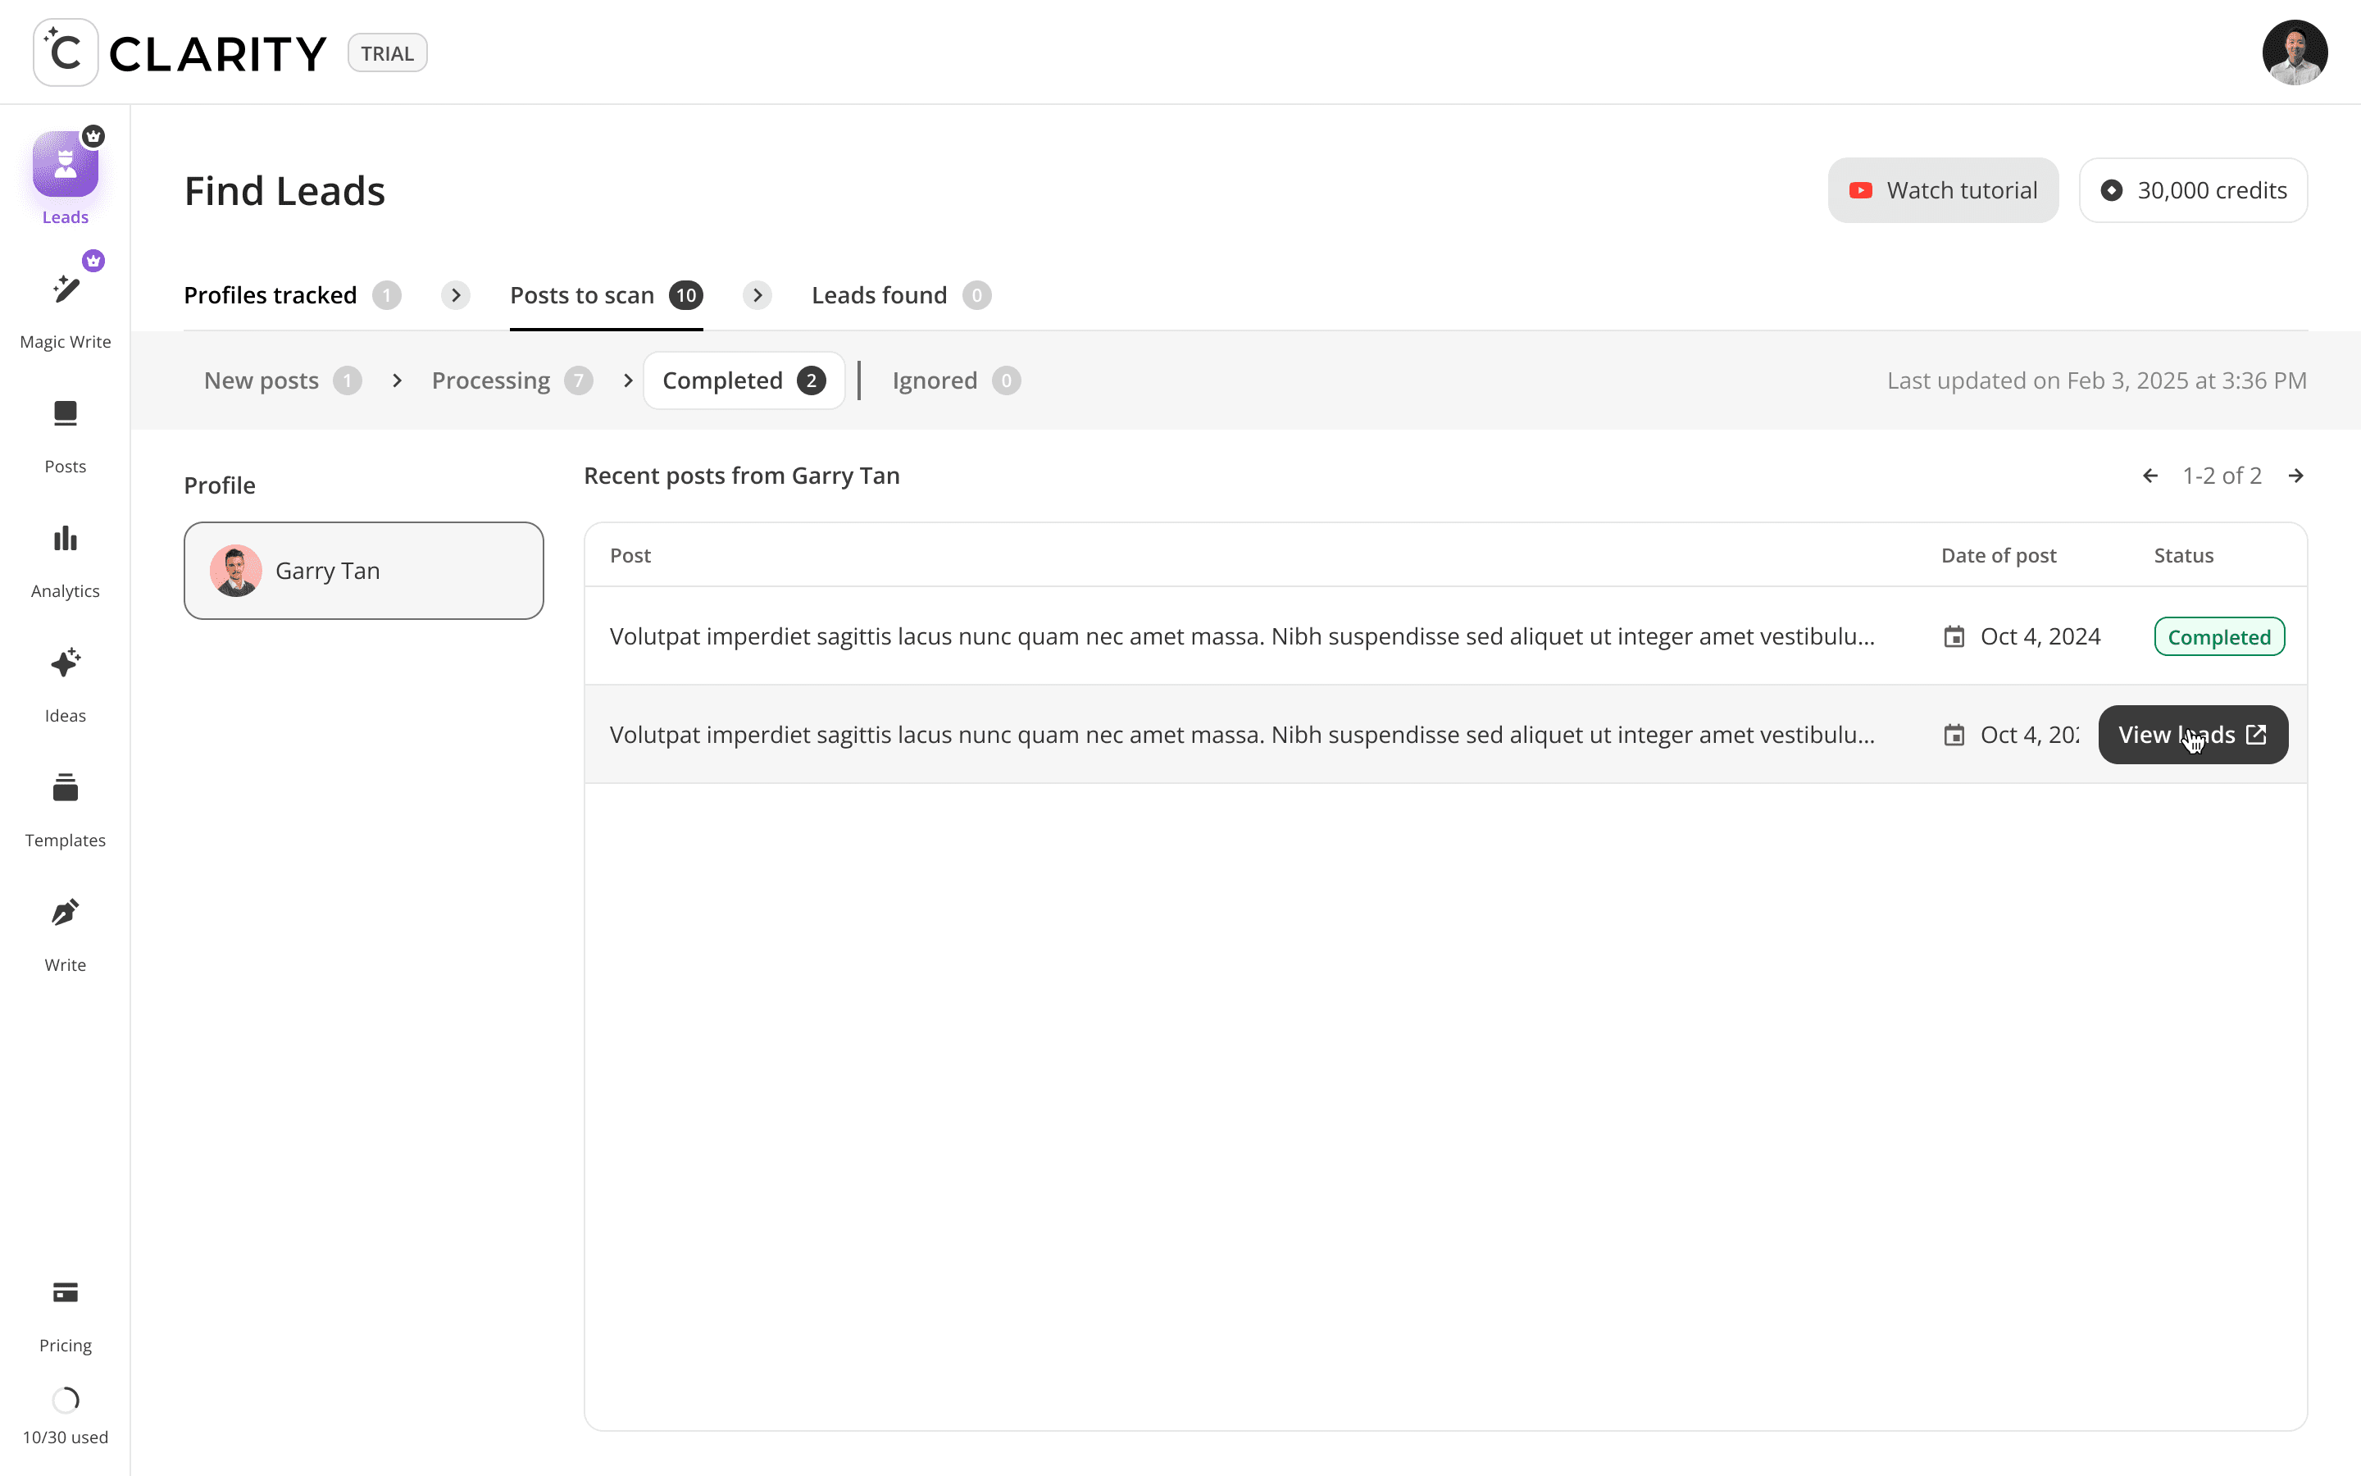2361x1476 pixels.
Task: Click chevron after Profiles tracked
Action: [456, 295]
